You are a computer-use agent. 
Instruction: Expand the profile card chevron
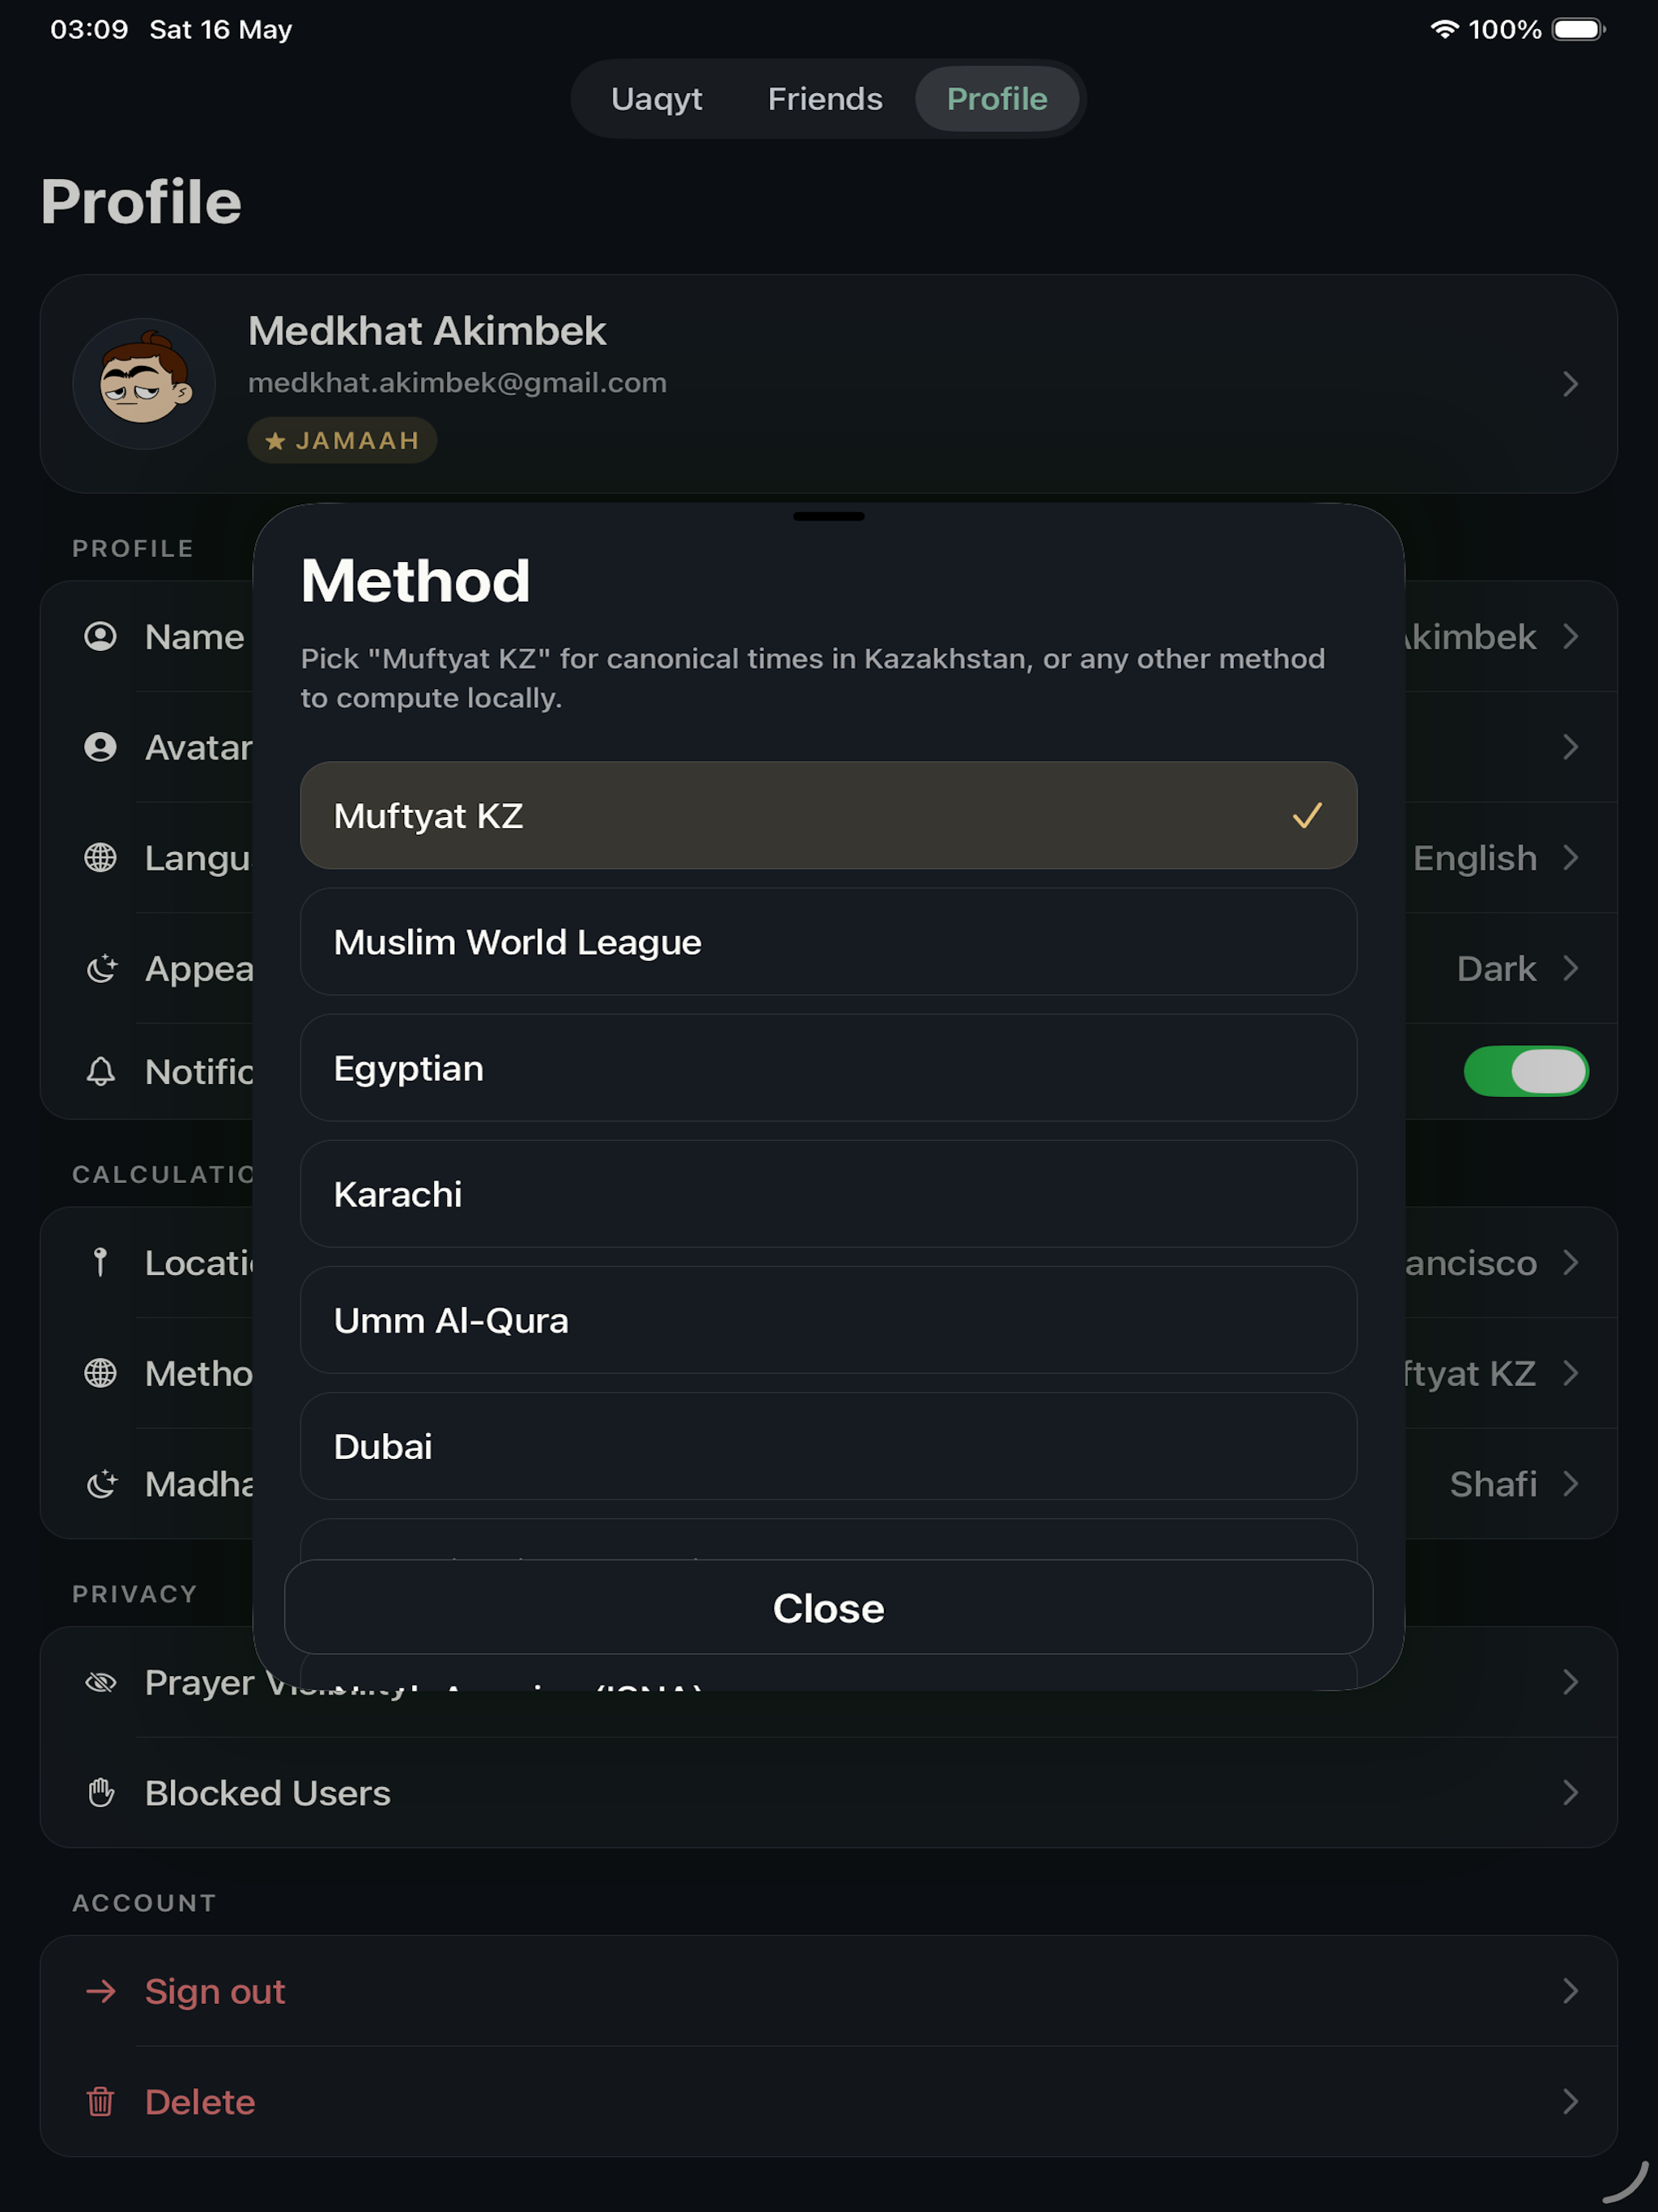tap(1570, 384)
